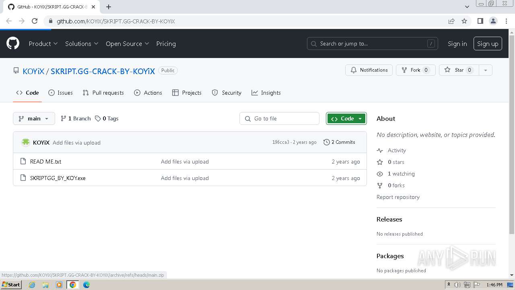The height and width of the screenshot is (290, 515).
Task: Open the Chrome profile avatar icon
Action: pyautogui.click(x=493, y=21)
